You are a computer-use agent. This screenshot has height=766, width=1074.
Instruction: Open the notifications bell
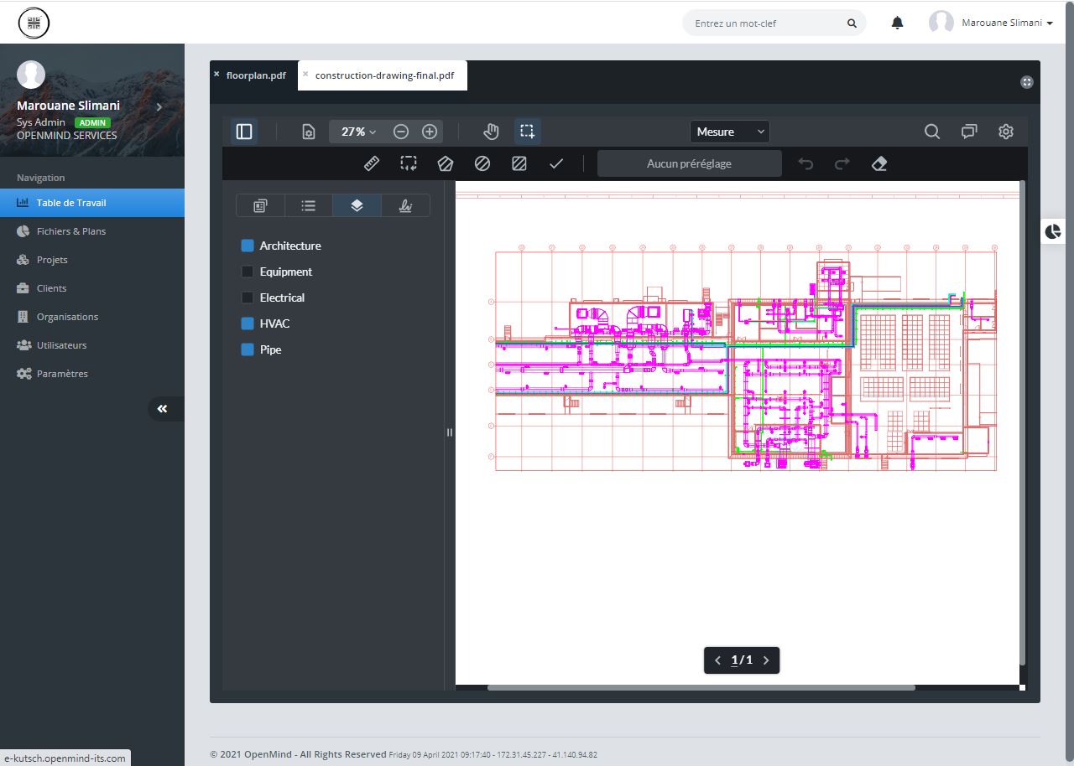tap(897, 23)
